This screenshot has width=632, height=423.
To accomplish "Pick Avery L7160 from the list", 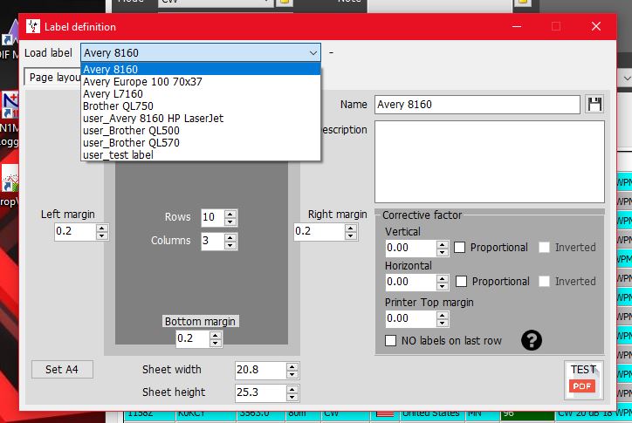I will point(201,94).
